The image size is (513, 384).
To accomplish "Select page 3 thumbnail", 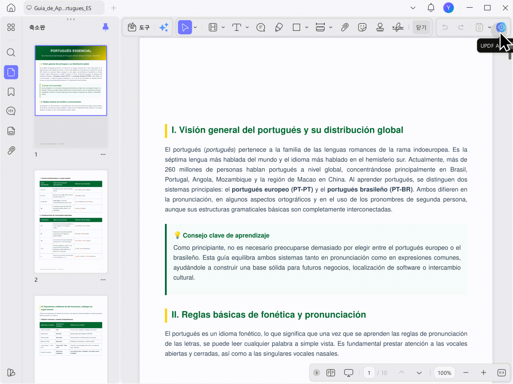I will click(x=71, y=339).
